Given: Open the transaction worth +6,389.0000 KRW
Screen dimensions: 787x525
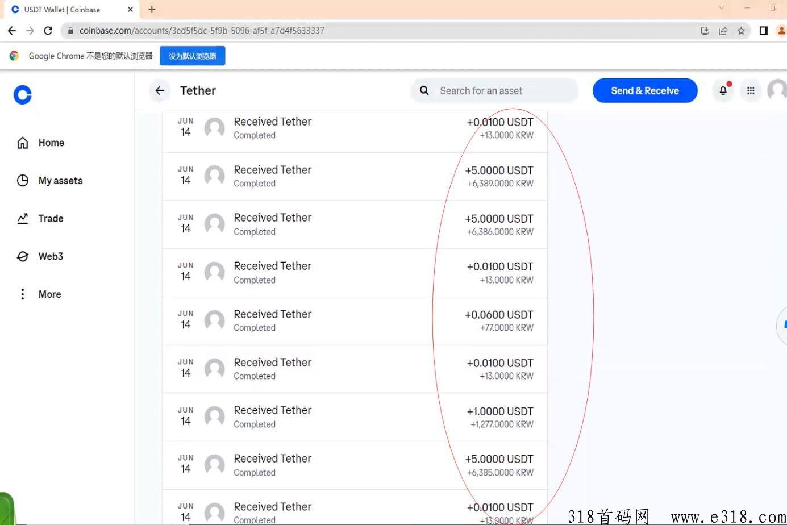Looking at the screenshot, I should pos(355,176).
